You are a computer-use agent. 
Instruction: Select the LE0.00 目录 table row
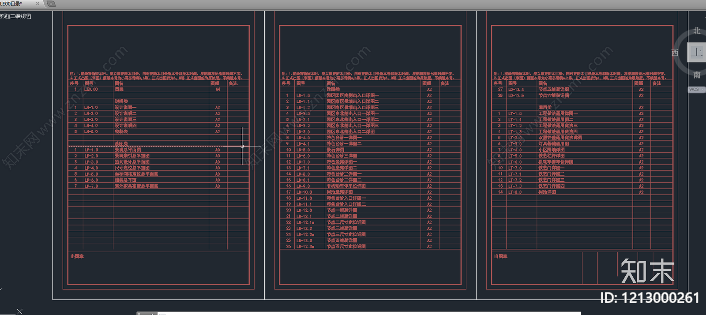click(119, 89)
